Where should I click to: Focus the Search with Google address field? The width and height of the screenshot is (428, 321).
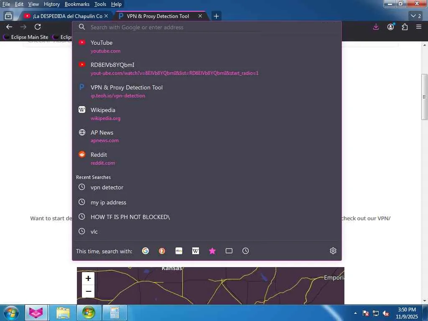click(x=206, y=27)
